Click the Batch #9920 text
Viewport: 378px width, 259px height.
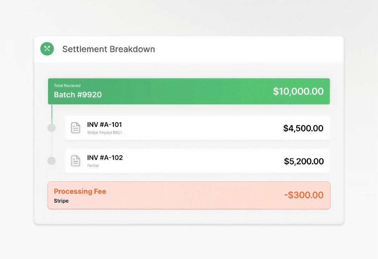pyautogui.click(x=78, y=95)
